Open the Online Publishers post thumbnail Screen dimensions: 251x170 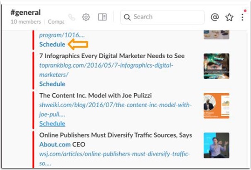pos(216,145)
